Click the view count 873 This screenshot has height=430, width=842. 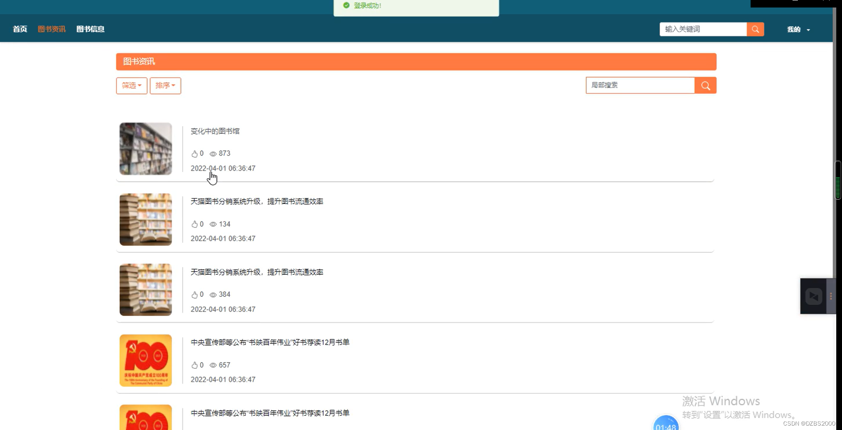[225, 153]
